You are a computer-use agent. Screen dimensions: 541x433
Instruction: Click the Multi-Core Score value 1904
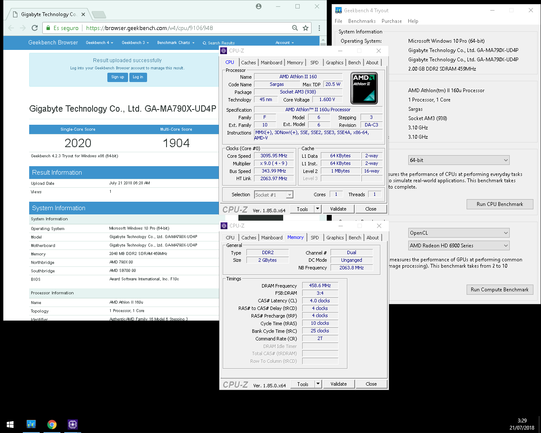[x=176, y=143]
